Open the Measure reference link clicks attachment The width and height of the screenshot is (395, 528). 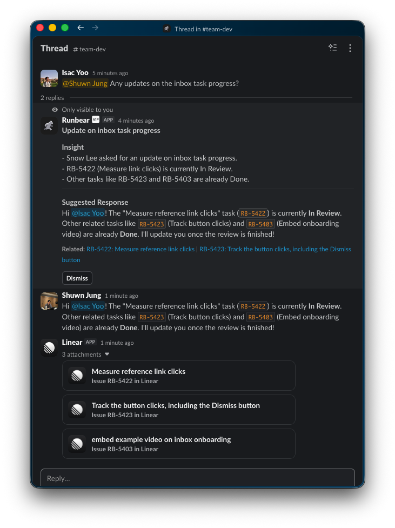[179, 376]
